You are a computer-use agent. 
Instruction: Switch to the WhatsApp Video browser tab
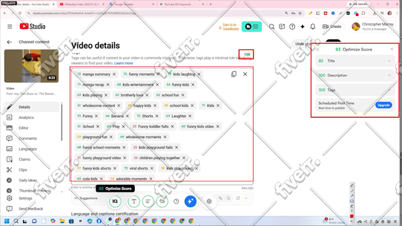click(x=82, y=4)
